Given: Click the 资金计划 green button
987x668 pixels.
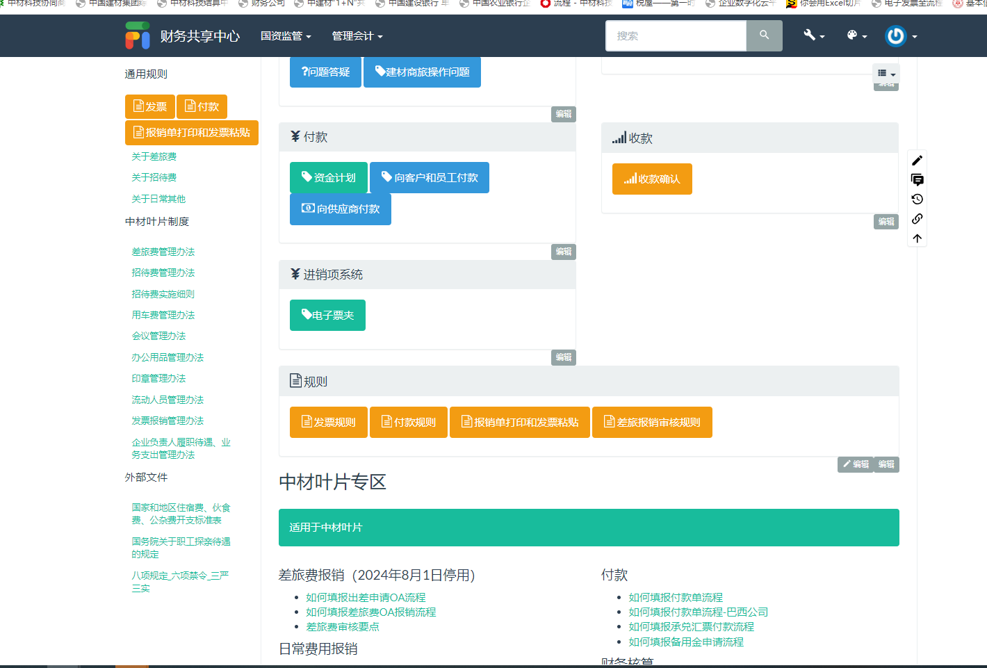Looking at the screenshot, I should pyautogui.click(x=328, y=177).
